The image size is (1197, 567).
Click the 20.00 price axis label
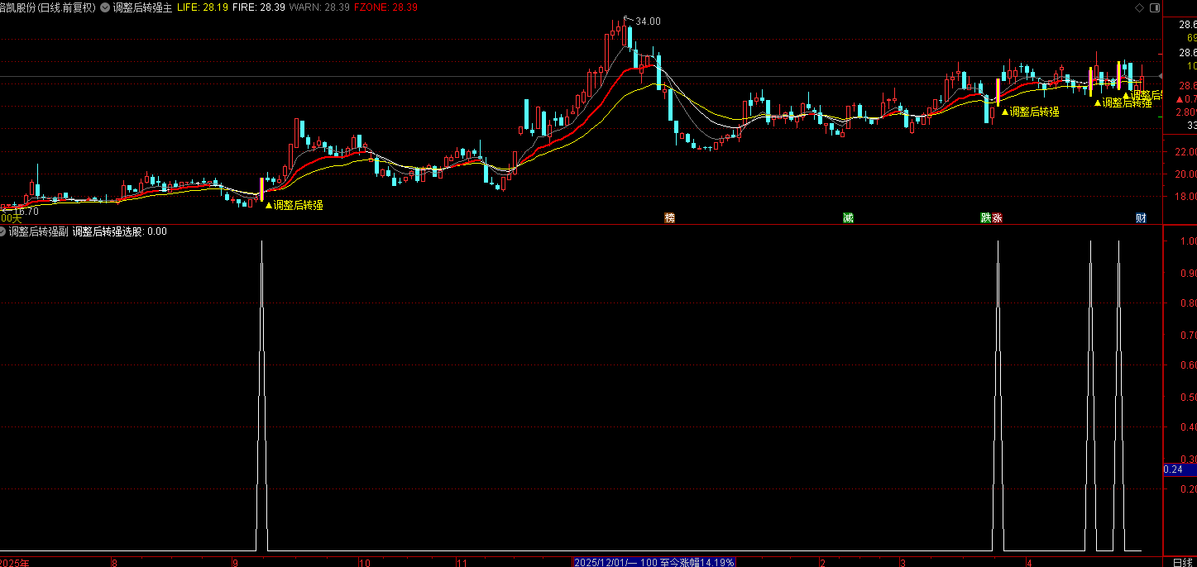point(1187,174)
